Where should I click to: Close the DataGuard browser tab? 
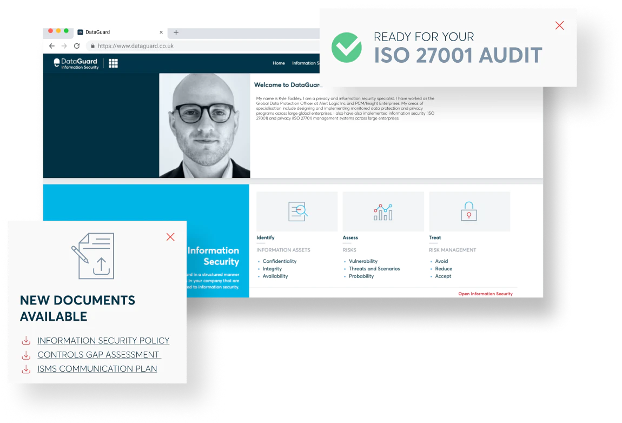[x=161, y=32]
